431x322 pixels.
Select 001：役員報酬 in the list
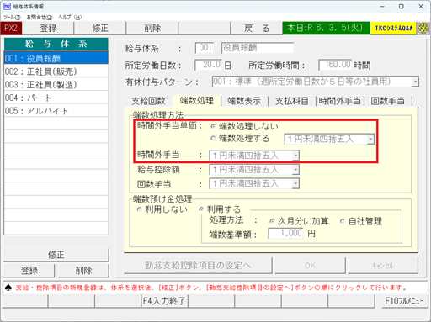click(56, 58)
